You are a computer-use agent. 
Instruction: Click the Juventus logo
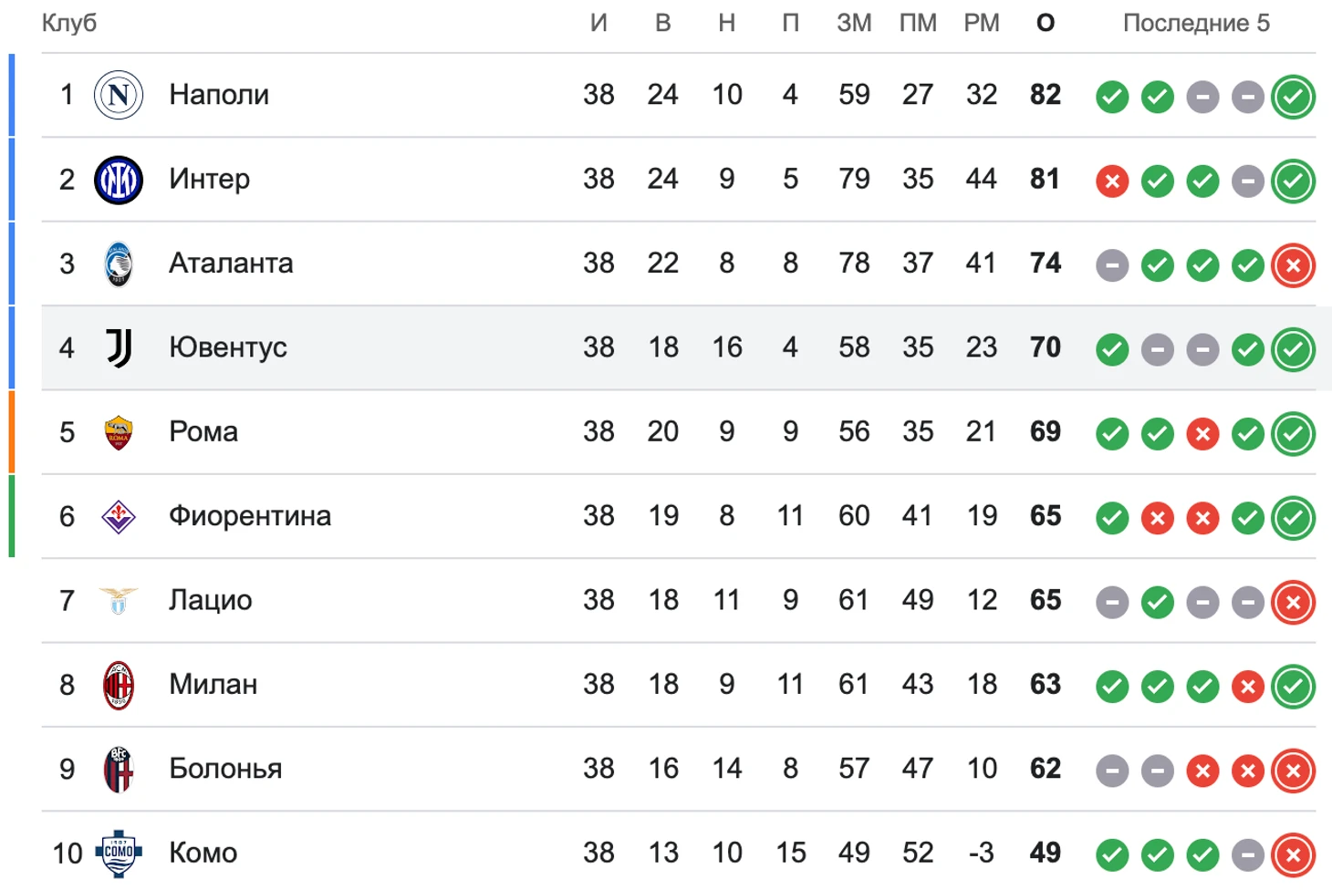tap(119, 348)
